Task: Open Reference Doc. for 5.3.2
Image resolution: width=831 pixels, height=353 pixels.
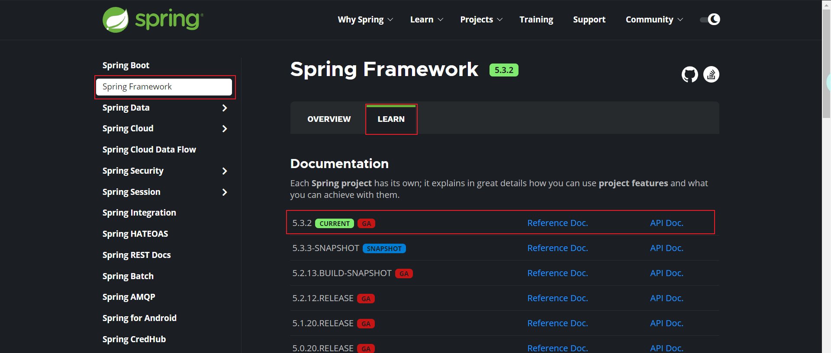Action: point(557,223)
